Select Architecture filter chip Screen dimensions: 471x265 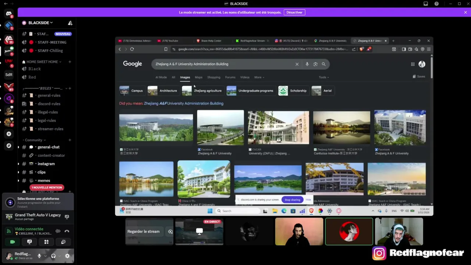click(x=163, y=91)
